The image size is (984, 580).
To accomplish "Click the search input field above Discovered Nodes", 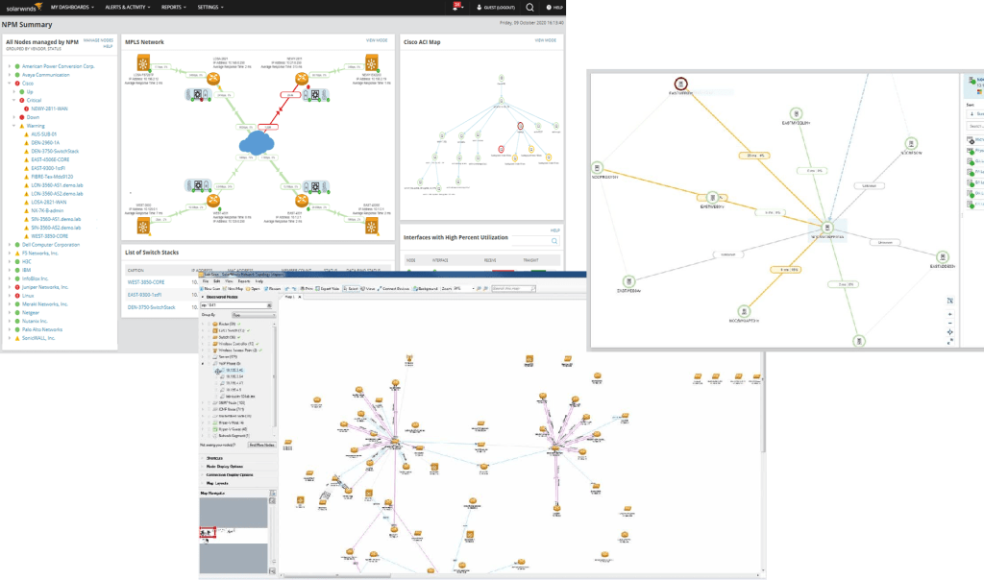I will [x=234, y=304].
